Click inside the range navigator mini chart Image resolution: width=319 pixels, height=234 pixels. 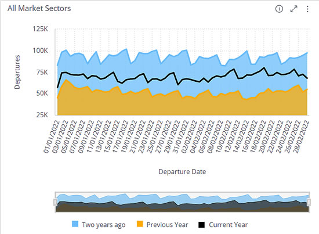tap(182, 202)
